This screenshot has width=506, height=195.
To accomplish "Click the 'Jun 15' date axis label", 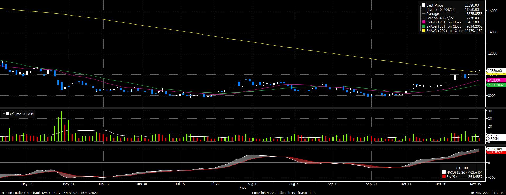I will (x=103, y=184).
